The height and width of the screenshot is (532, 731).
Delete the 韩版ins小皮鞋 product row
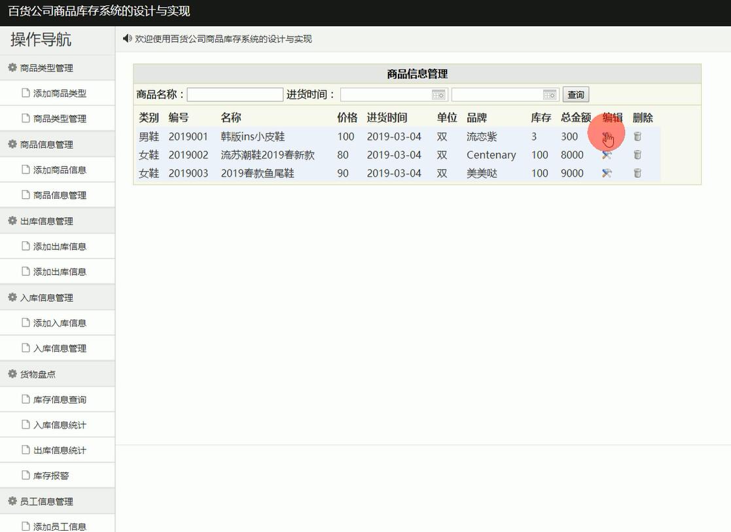click(x=637, y=137)
